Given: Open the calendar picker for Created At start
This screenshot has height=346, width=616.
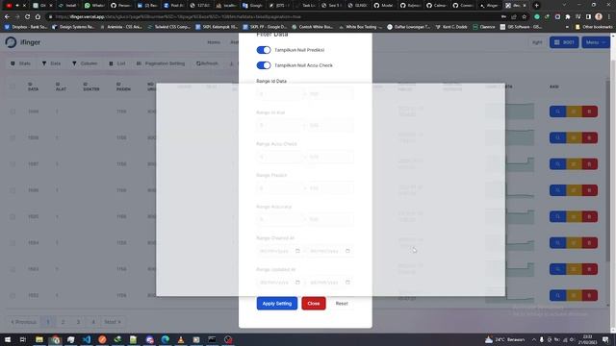Looking at the screenshot, I should pyautogui.click(x=297, y=251).
